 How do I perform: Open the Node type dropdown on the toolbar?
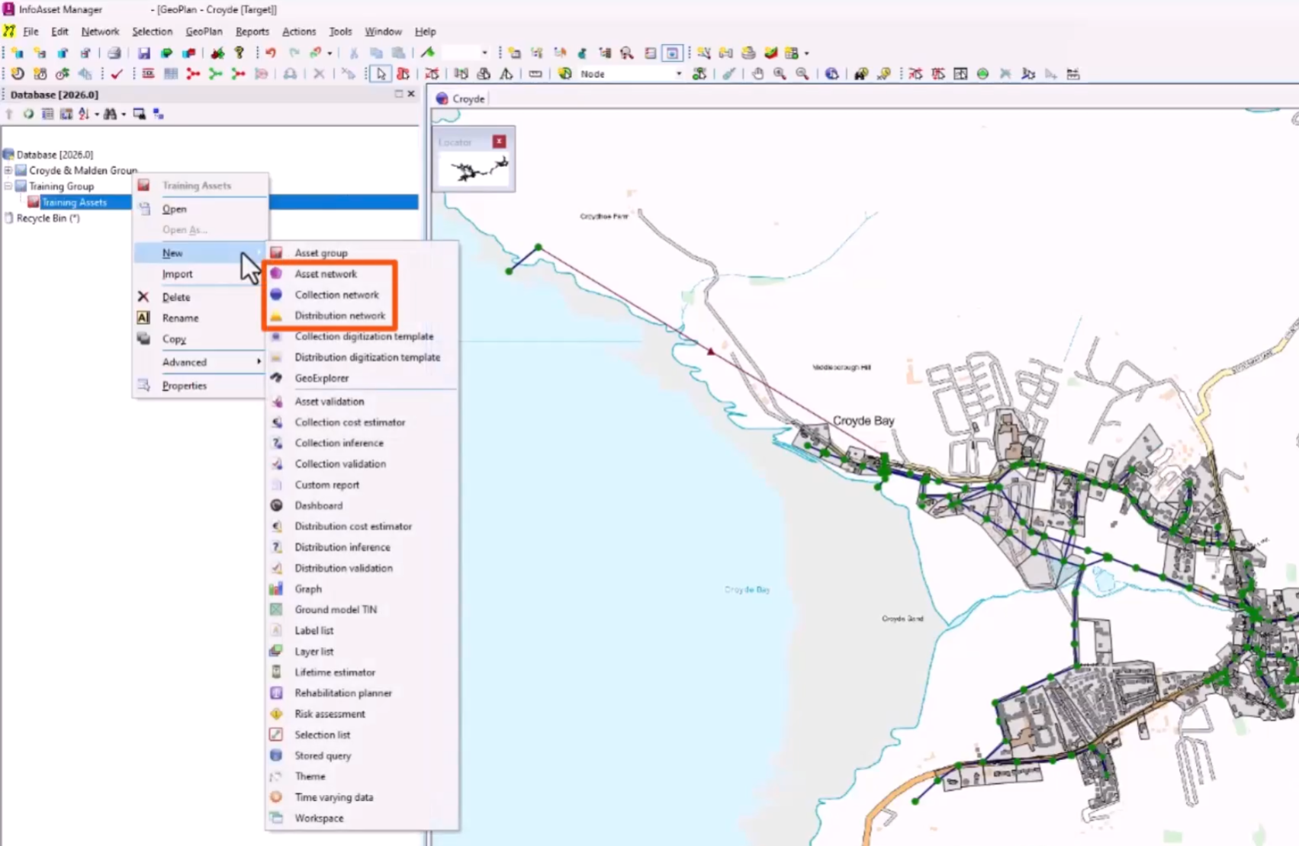(677, 73)
